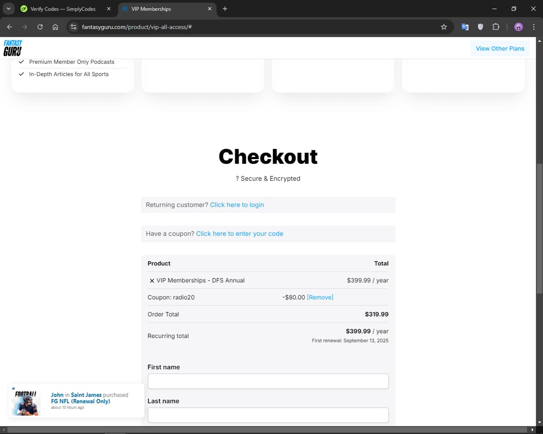Click here to enter your code link

click(240, 234)
